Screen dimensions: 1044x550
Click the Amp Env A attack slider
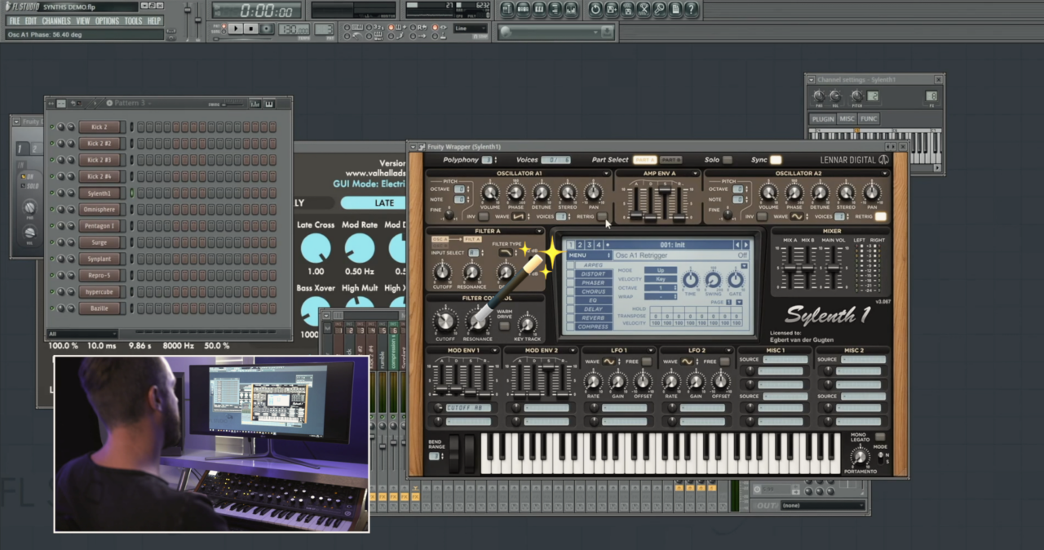635,214
